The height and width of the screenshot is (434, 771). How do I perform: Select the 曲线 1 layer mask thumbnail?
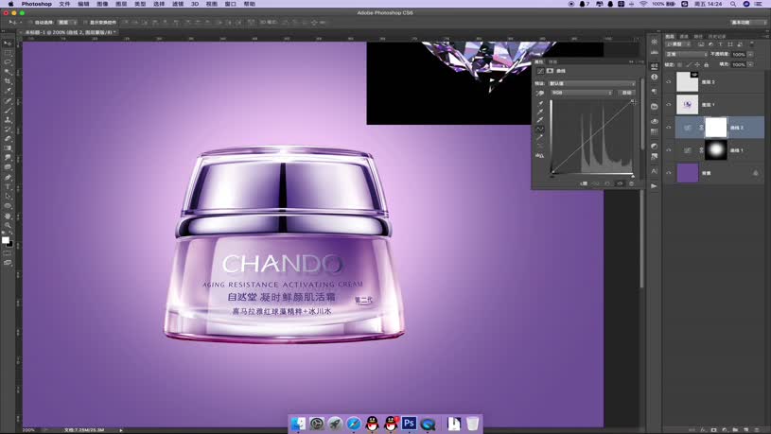coord(716,150)
